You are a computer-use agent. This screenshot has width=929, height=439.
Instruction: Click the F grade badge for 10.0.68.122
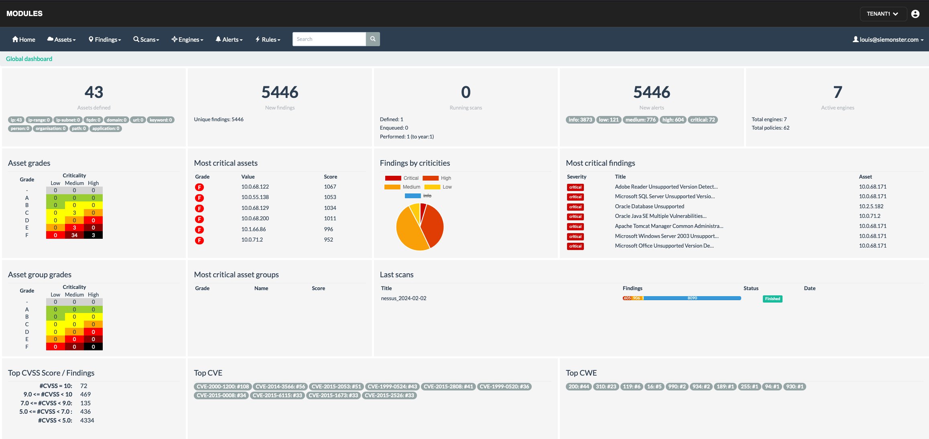[x=199, y=187]
